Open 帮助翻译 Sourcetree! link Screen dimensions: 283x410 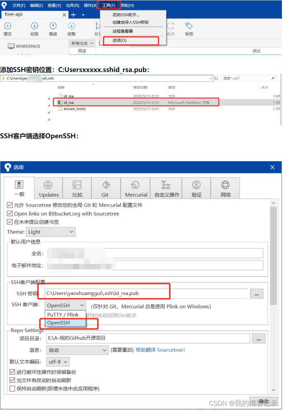(x=160, y=350)
